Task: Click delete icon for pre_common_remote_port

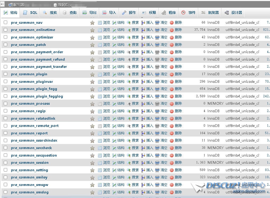Action: [x=172, y=126]
